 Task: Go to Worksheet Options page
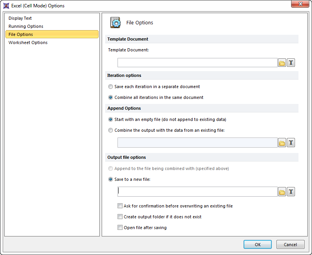click(28, 42)
